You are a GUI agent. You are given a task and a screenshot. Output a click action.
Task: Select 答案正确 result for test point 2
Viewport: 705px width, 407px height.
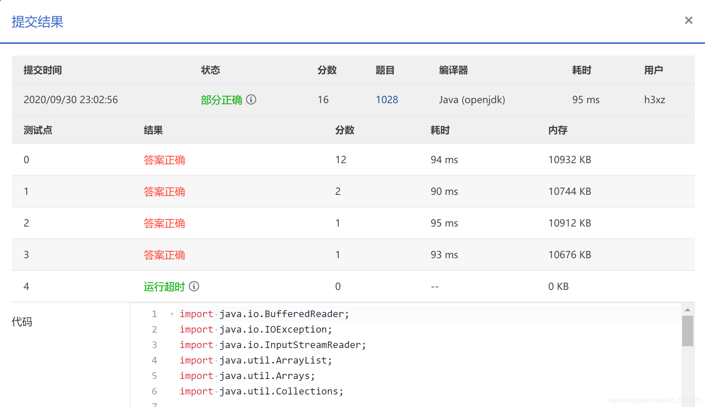click(x=164, y=223)
